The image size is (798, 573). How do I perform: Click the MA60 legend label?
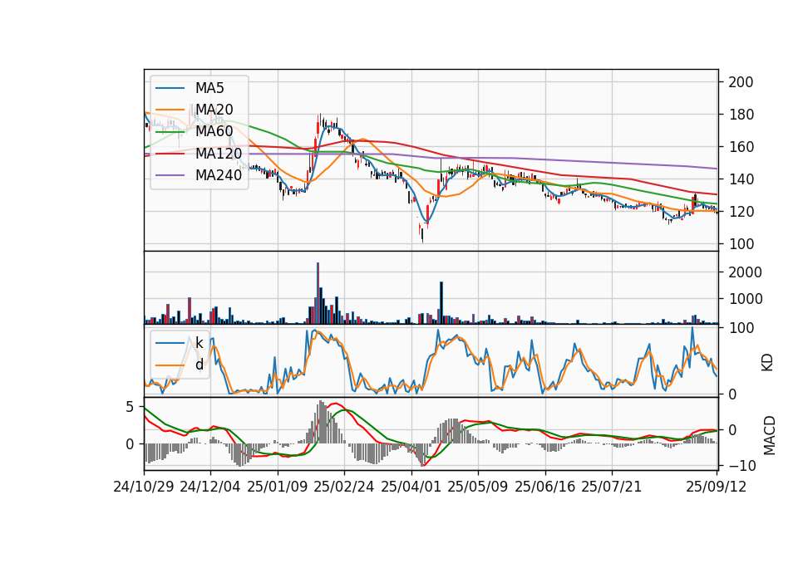pyautogui.click(x=214, y=131)
